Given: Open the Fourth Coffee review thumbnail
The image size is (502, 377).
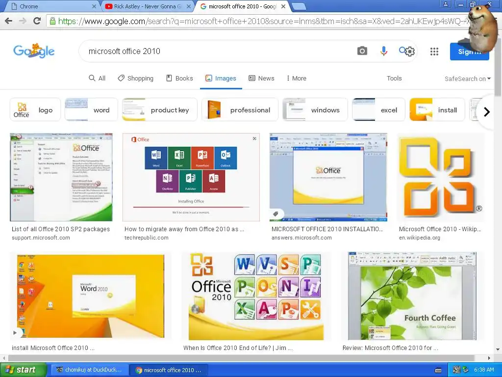Looking at the screenshot, I should tap(412, 296).
